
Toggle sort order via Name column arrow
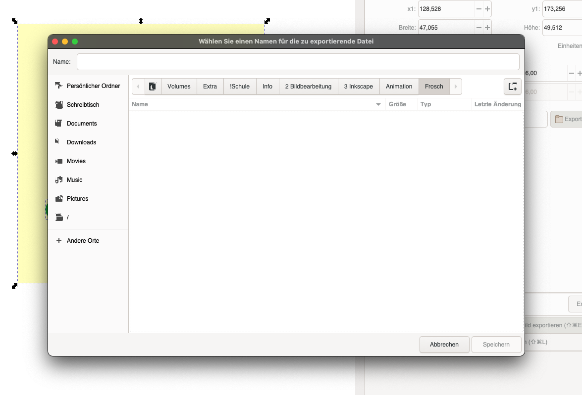tap(378, 104)
